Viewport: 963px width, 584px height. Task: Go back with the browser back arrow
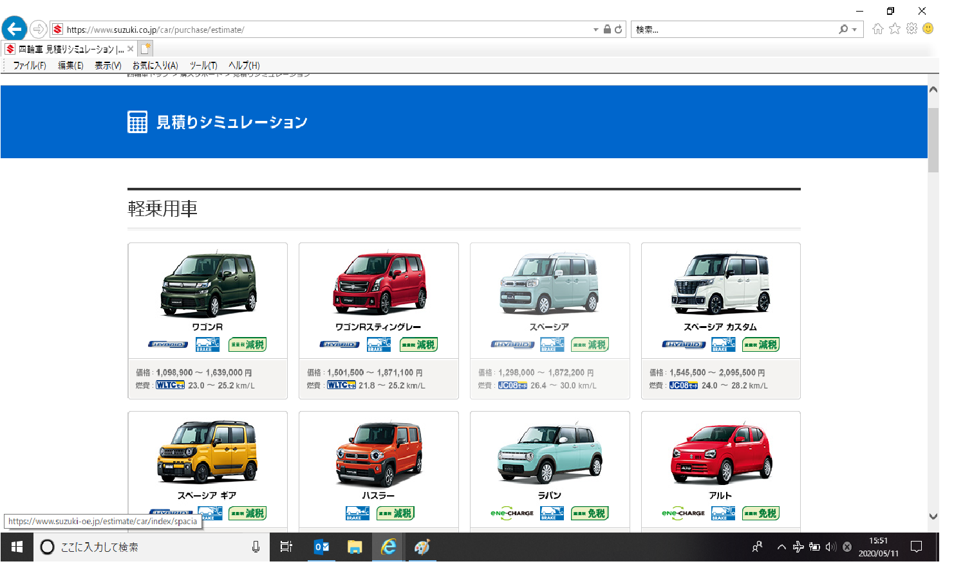click(14, 29)
